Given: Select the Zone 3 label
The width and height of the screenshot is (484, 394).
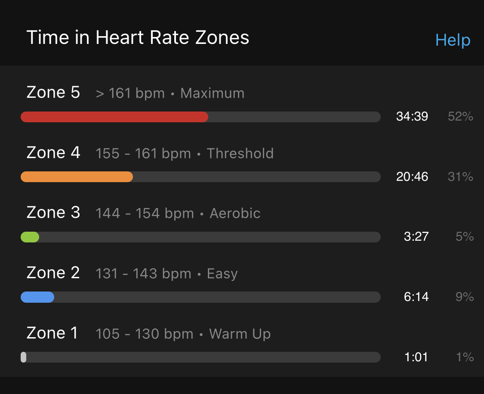Looking at the screenshot, I should (x=53, y=212).
